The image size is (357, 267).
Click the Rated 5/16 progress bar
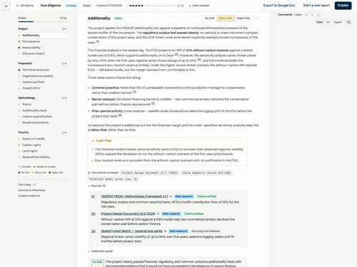pos(42,21)
